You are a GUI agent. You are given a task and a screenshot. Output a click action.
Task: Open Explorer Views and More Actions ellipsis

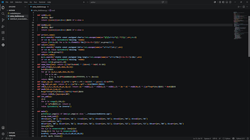25,7
